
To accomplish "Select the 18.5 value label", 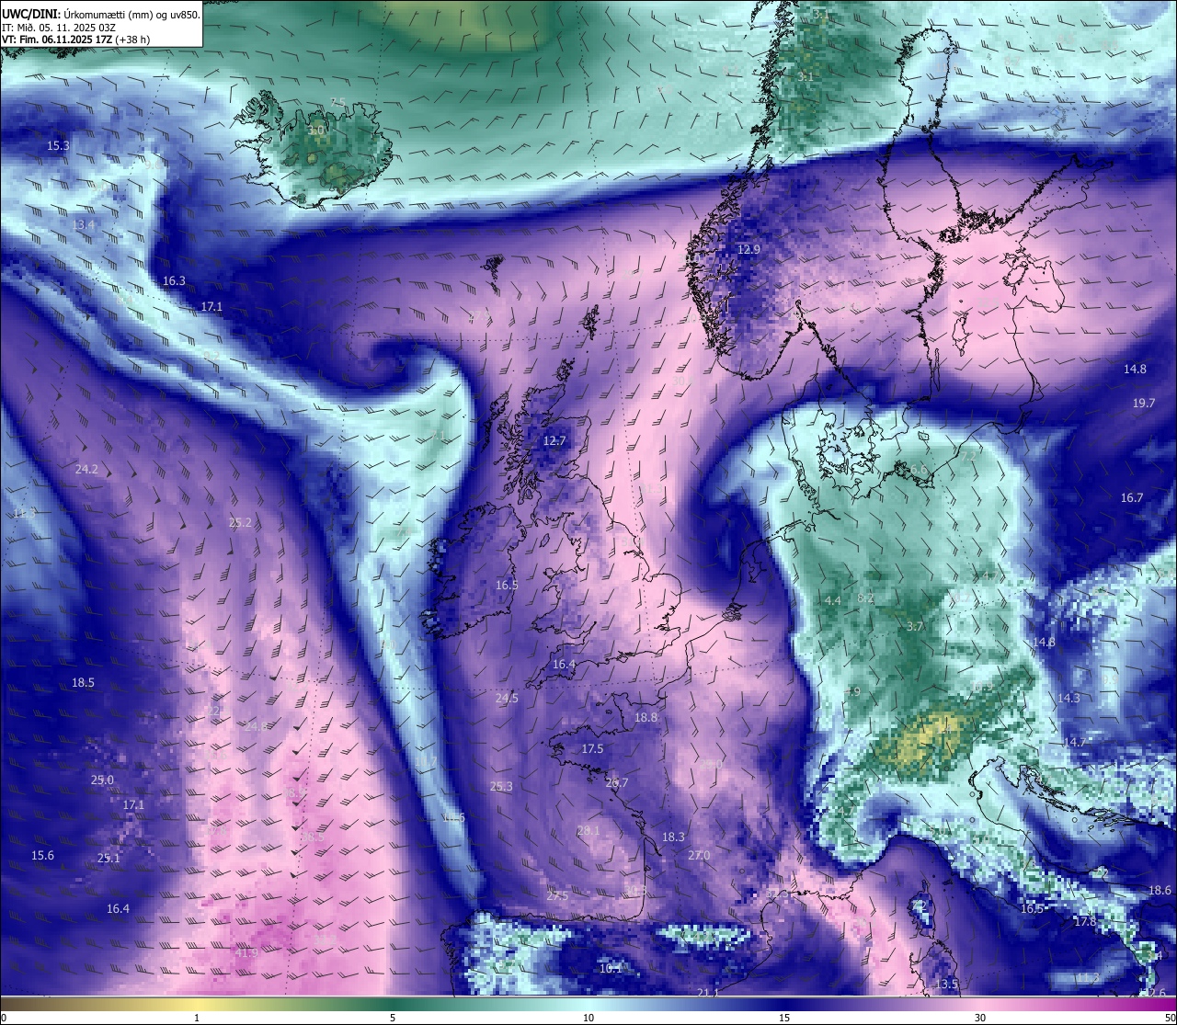I will click(x=83, y=682).
